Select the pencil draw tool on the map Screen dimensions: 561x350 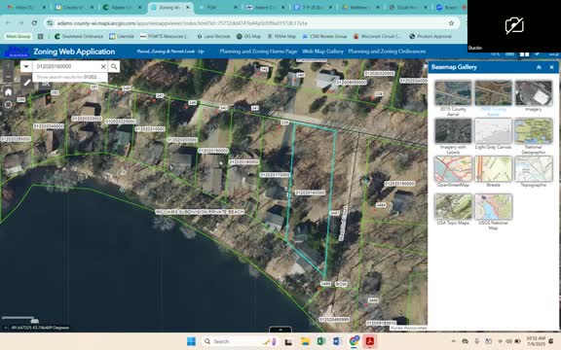pos(27,83)
